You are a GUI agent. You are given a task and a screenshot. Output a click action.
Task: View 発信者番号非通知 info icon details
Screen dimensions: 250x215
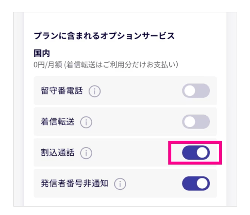pos(120,184)
